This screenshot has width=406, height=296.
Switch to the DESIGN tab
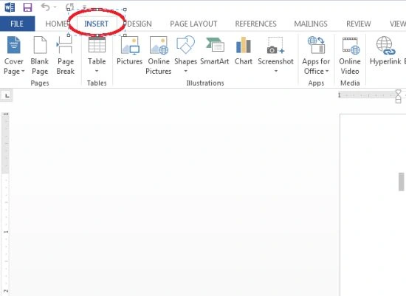[x=140, y=24]
